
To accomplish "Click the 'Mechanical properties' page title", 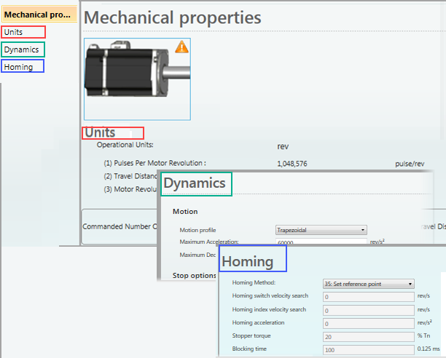I will point(173,17).
